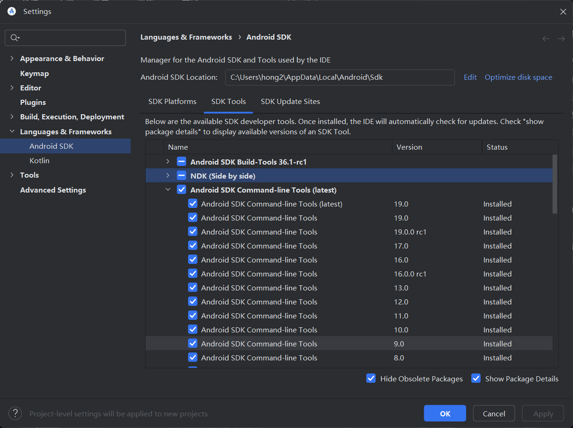This screenshot has width=573, height=428.
Task: Uncheck Command-line Tools version 19.0.0 rc1
Action: click(x=193, y=232)
